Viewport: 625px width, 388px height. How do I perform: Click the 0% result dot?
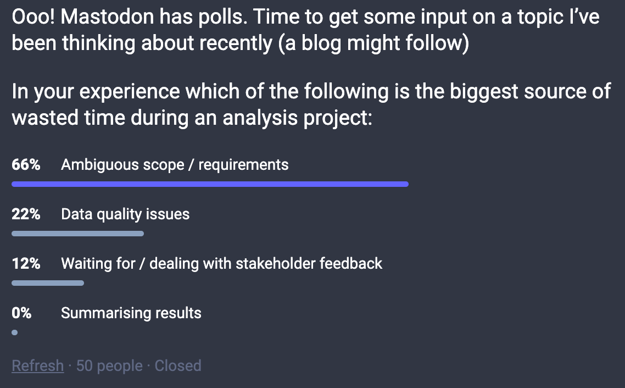(15, 332)
